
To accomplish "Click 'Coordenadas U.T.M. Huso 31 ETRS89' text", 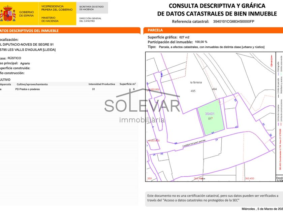I will coord(280,145).
